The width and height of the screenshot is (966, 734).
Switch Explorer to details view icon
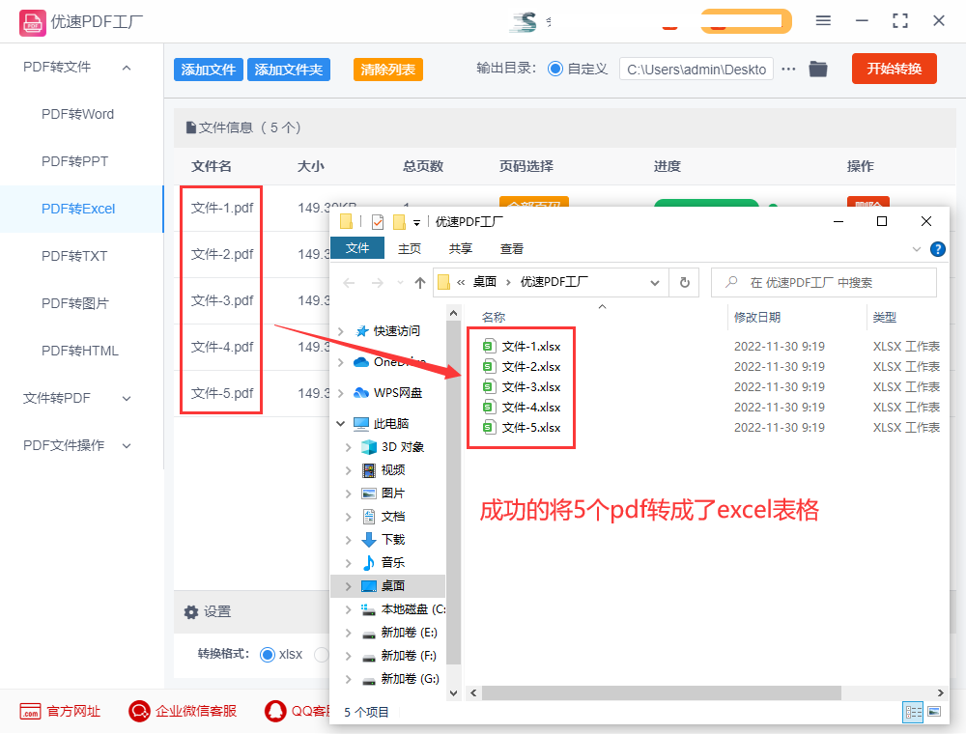coord(913,713)
